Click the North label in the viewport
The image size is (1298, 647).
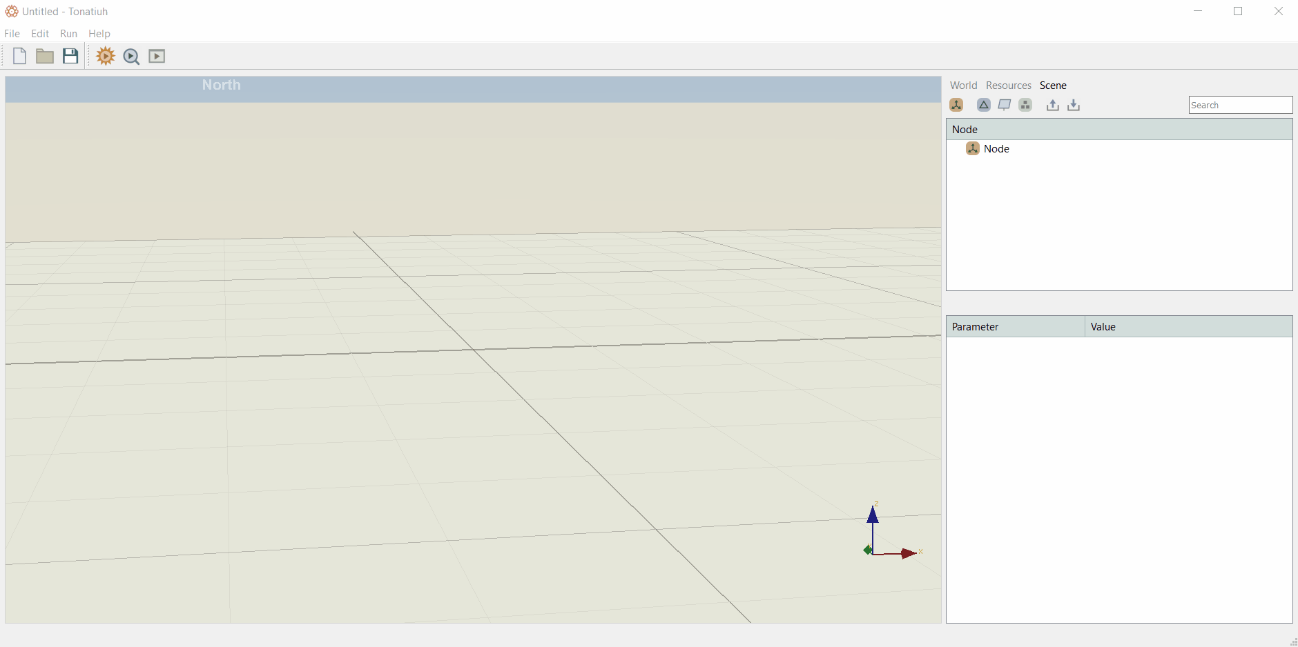tap(221, 85)
